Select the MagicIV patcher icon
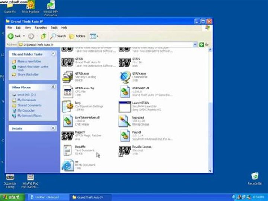 pyautogui.click(x=68, y=136)
